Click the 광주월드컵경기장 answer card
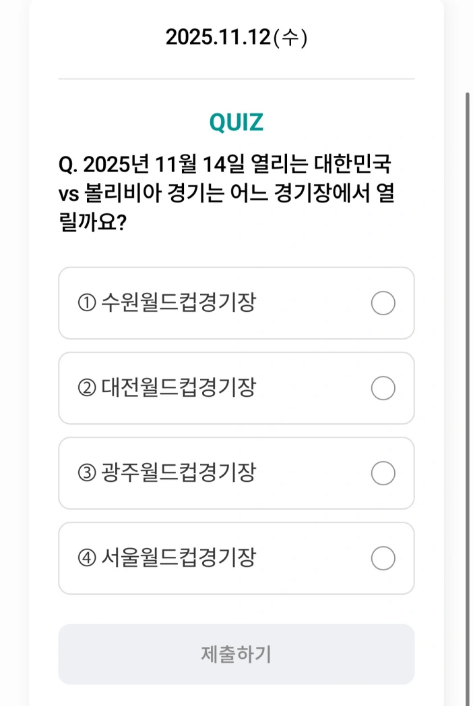 click(x=236, y=473)
